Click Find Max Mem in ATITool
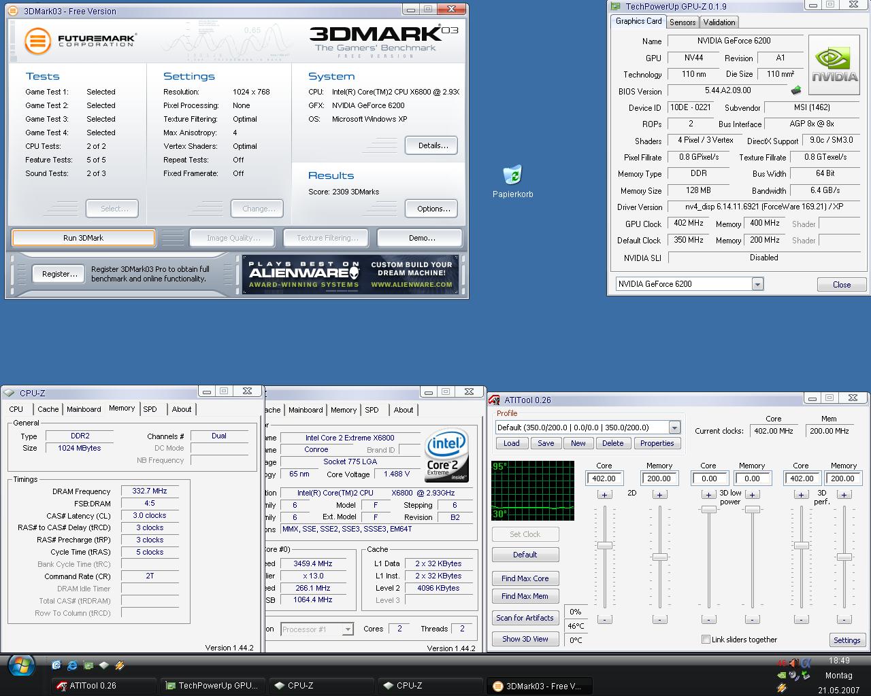Viewport: 871px width, 696px height. (525, 596)
